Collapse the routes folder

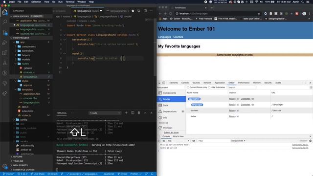[x=25, y=64]
